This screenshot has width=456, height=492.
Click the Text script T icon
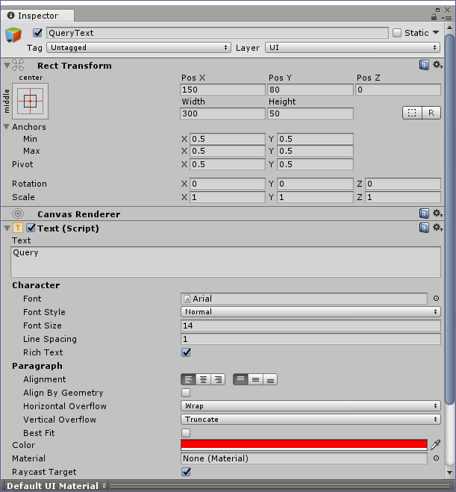pos(18,228)
